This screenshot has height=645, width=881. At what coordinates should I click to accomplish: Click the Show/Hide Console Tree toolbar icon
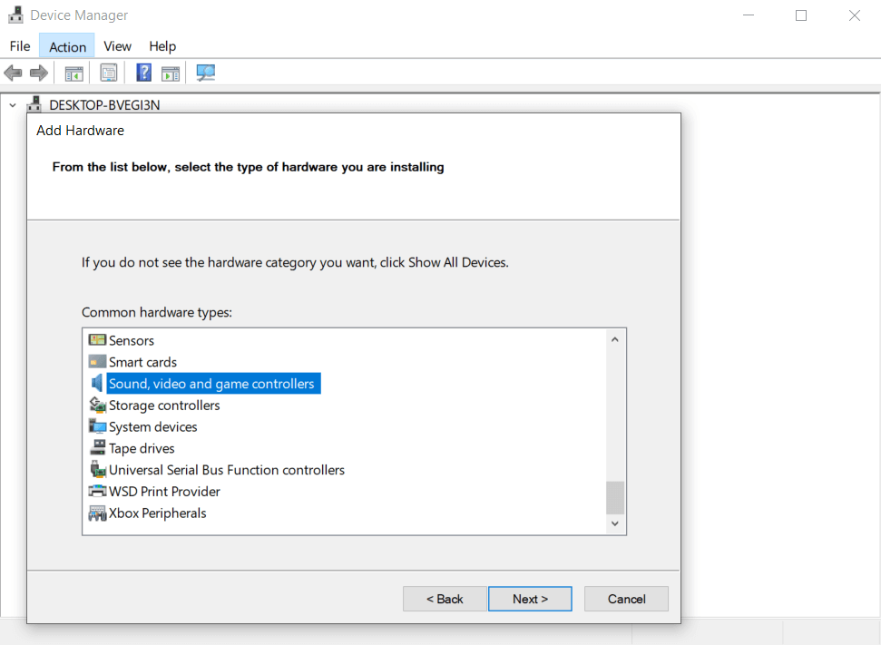(74, 73)
